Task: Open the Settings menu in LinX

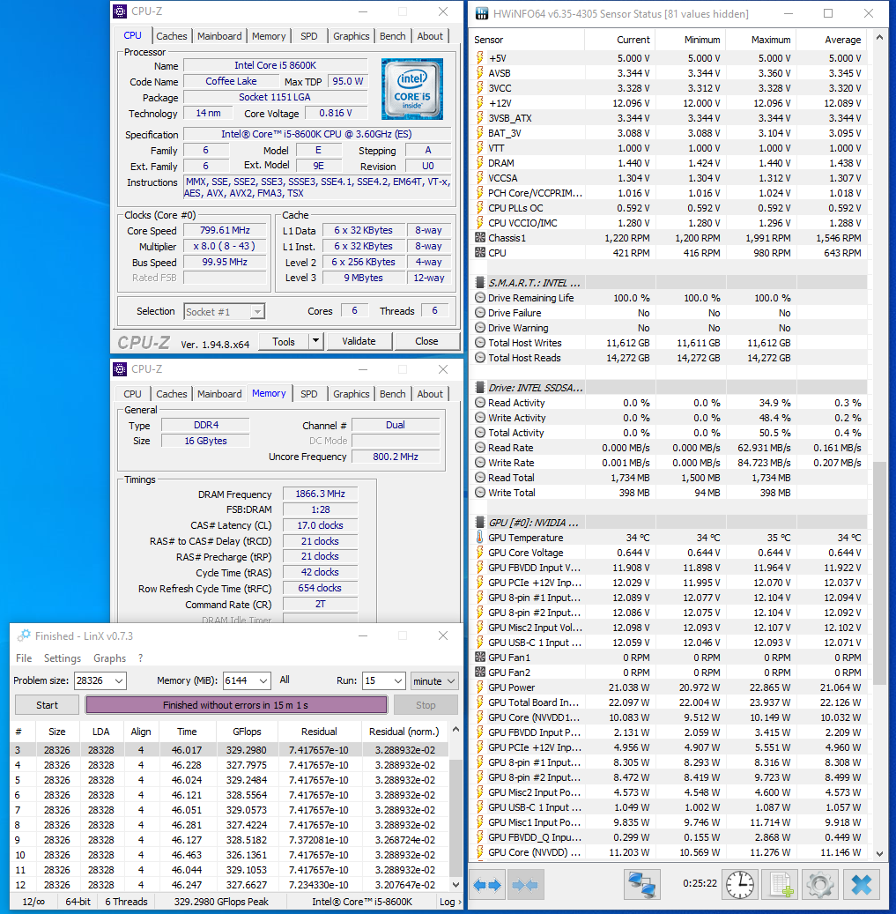Action: (x=63, y=658)
